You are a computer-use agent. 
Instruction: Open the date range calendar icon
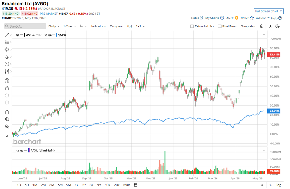pyautogui.click(x=135, y=185)
